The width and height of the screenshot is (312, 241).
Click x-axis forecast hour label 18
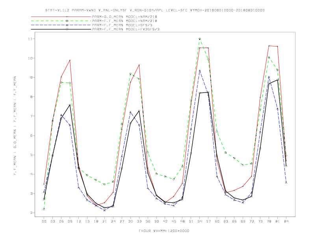pyautogui.click(x=96, y=221)
